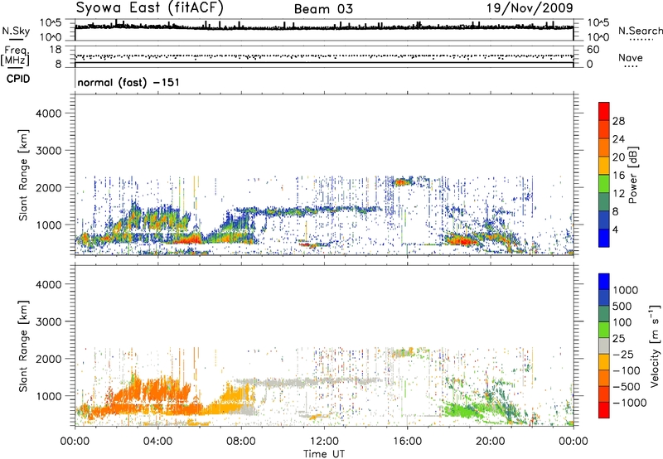
Task: Click the "-1000" velocity colorbar tick
Action: pos(629,403)
